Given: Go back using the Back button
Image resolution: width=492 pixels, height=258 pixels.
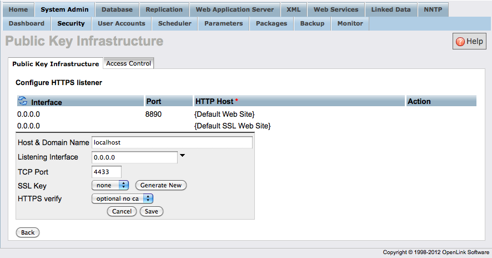Looking at the screenshot, I should click(x=28, y=232).
